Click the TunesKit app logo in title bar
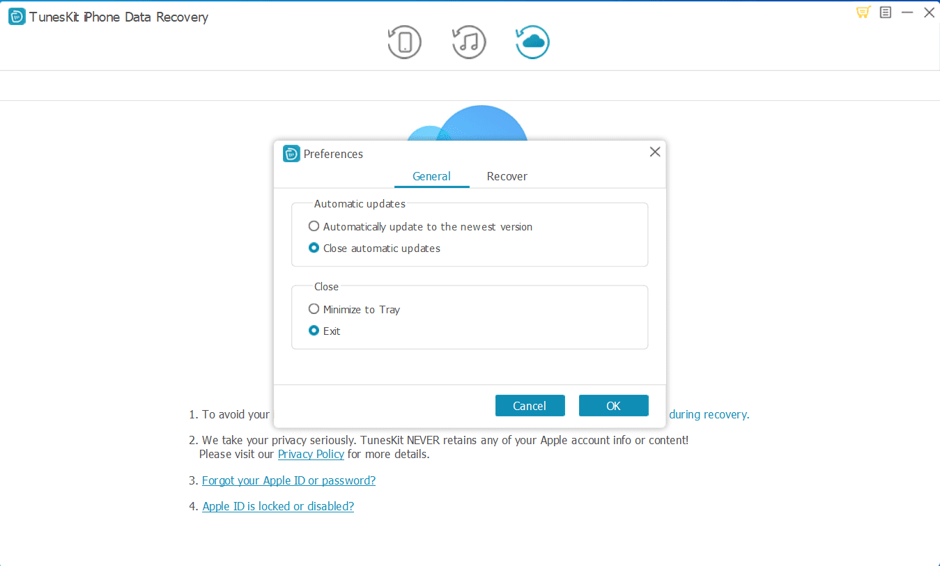The width and height of the screenshot is (940, 566). [17, 17]
